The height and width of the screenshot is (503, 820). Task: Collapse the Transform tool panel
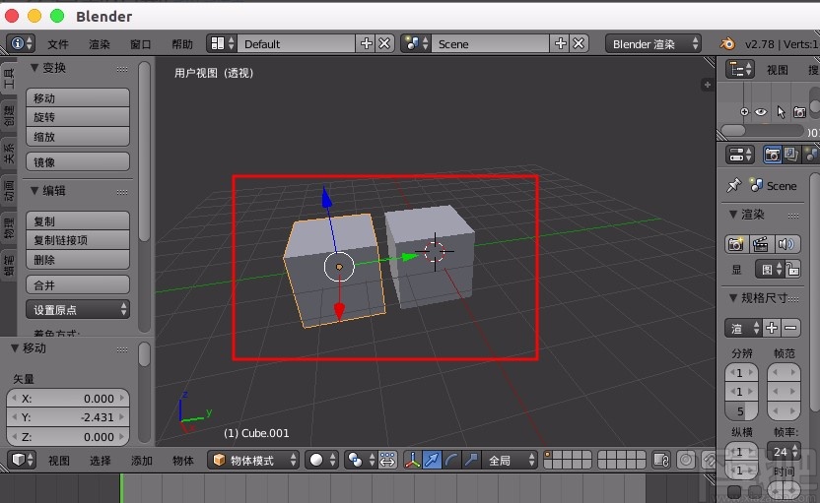point(34,67)
